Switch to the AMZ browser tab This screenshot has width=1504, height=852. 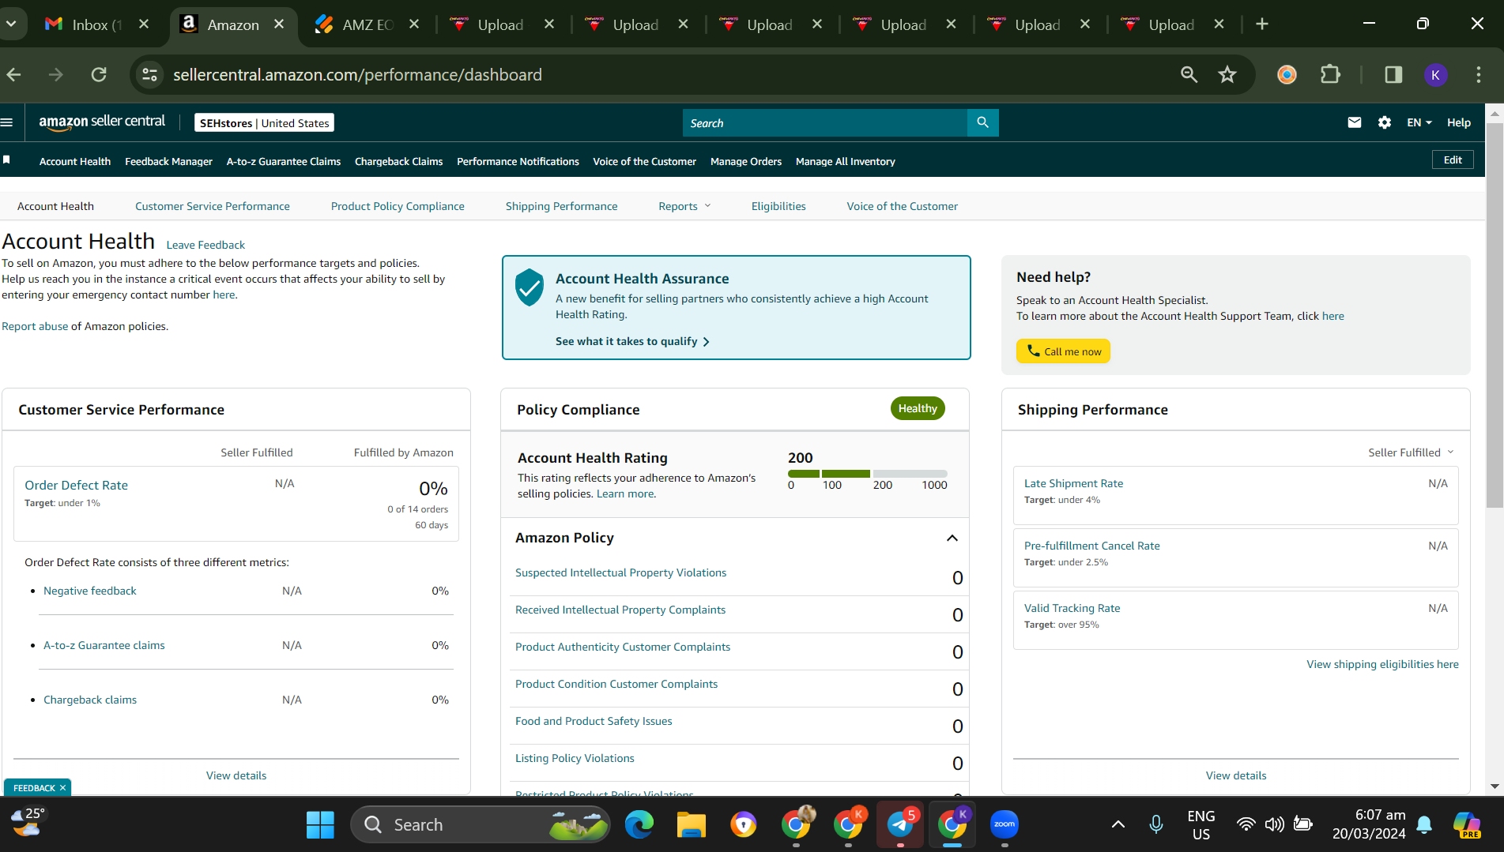pyautogui.click(x=368, y=24)
